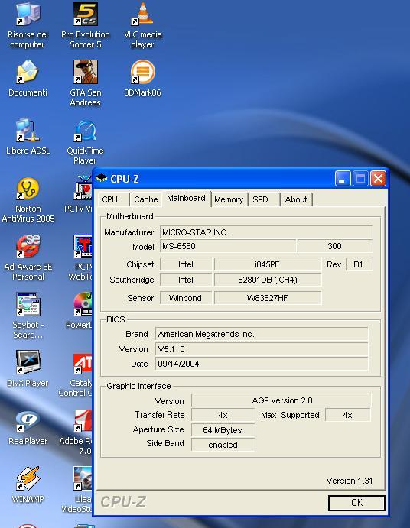Select the Mainboard tab
The image size is (410, 528).
point(186,199)
